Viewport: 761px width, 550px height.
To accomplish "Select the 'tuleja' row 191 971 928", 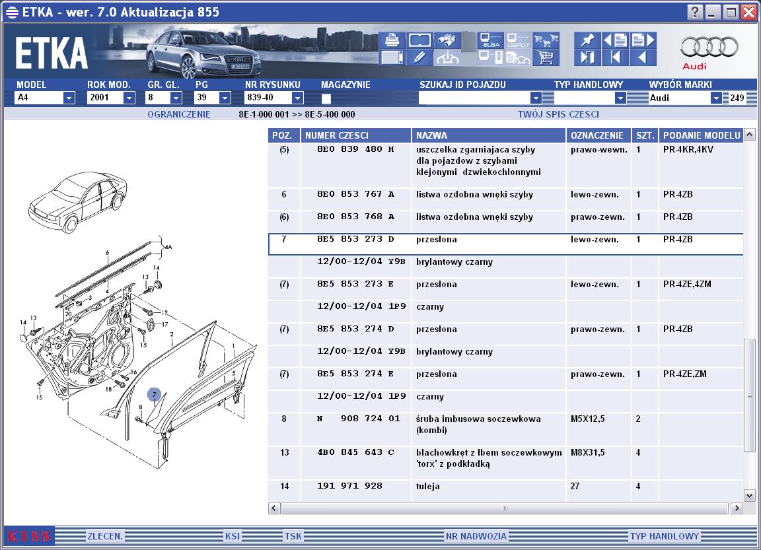I will pos(506,491).
